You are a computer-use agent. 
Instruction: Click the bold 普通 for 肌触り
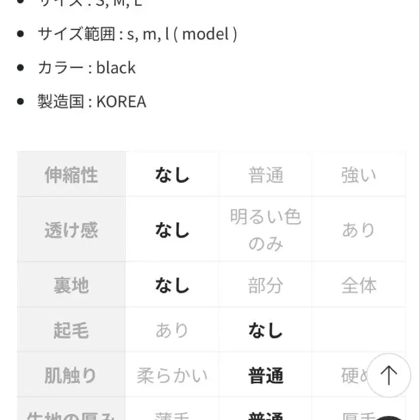point(265,376)
